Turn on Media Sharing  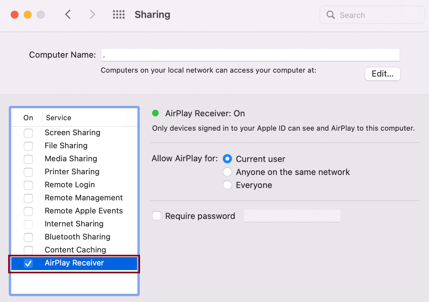tap(28, 159)
